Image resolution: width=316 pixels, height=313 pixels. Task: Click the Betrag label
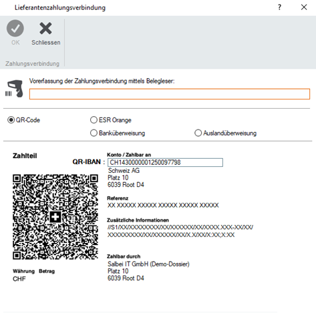47,271
